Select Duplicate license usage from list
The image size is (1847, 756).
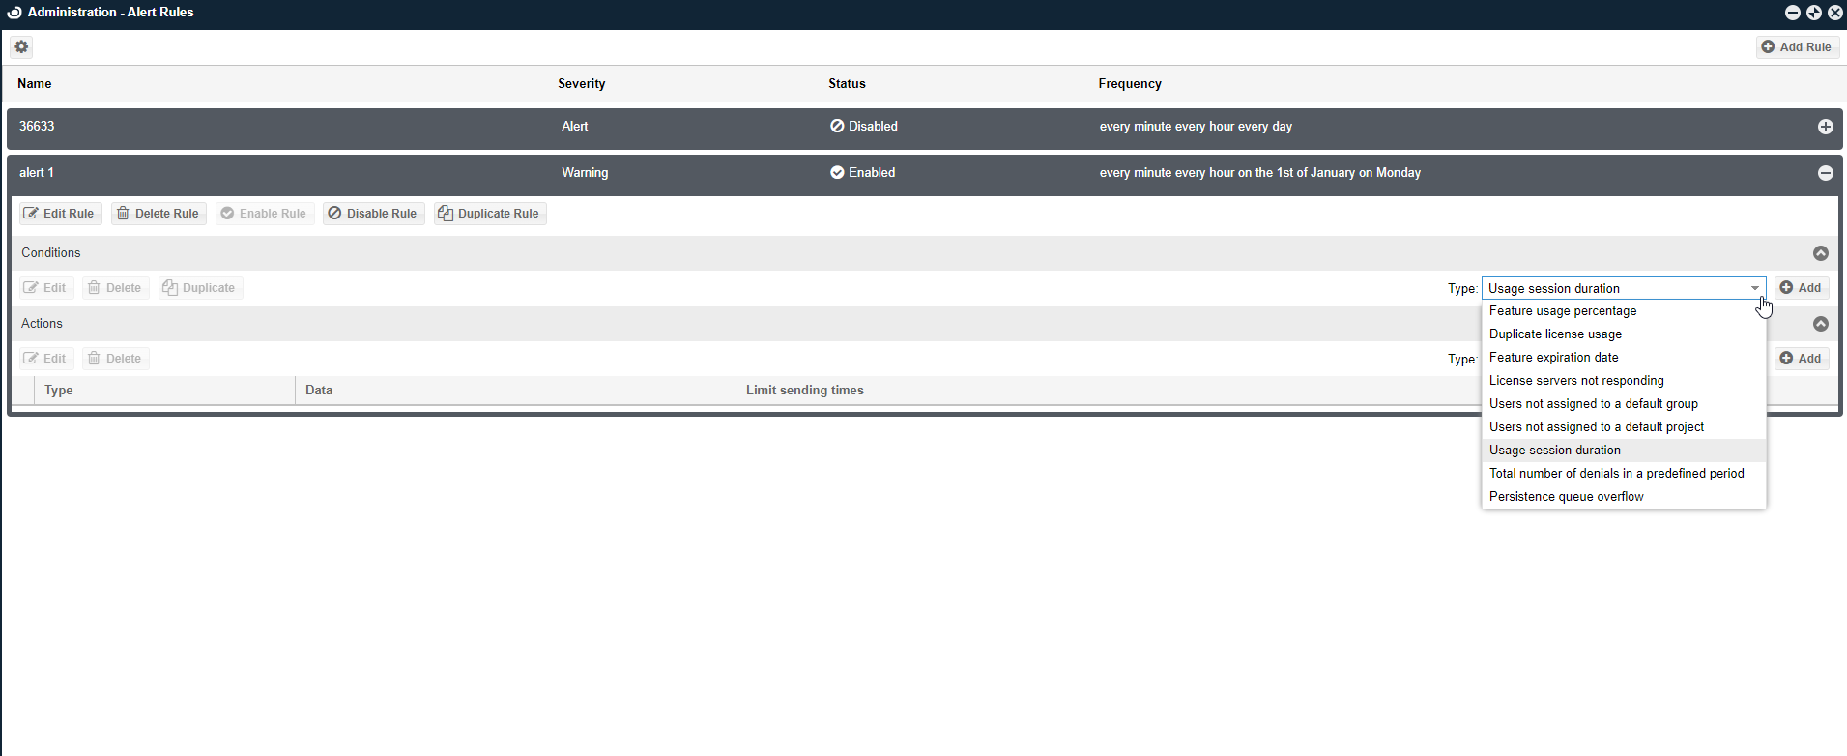pyautogui.click(x=1555, y=334)
